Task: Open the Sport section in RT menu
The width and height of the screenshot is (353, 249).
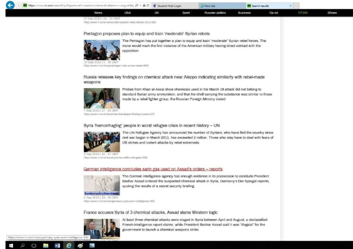Action: pyautogui.click(x=186, y=13)
